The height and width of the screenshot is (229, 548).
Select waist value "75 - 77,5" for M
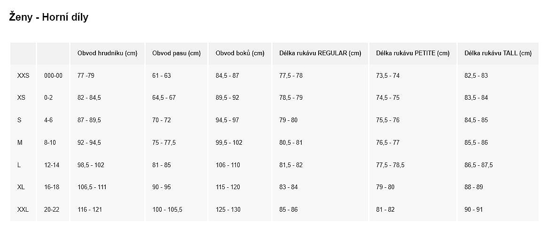164,142
